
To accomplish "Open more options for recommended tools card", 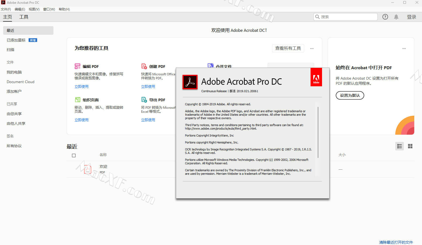I will pos(312,49).
